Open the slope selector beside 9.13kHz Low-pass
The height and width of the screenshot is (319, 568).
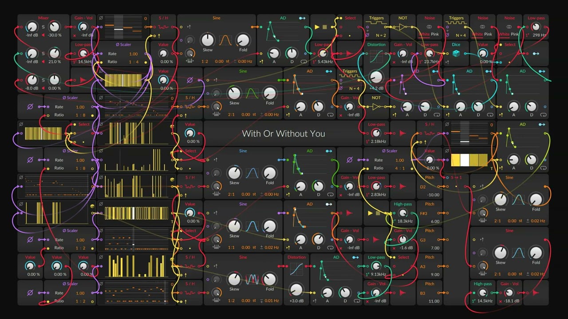click(367, 274)
